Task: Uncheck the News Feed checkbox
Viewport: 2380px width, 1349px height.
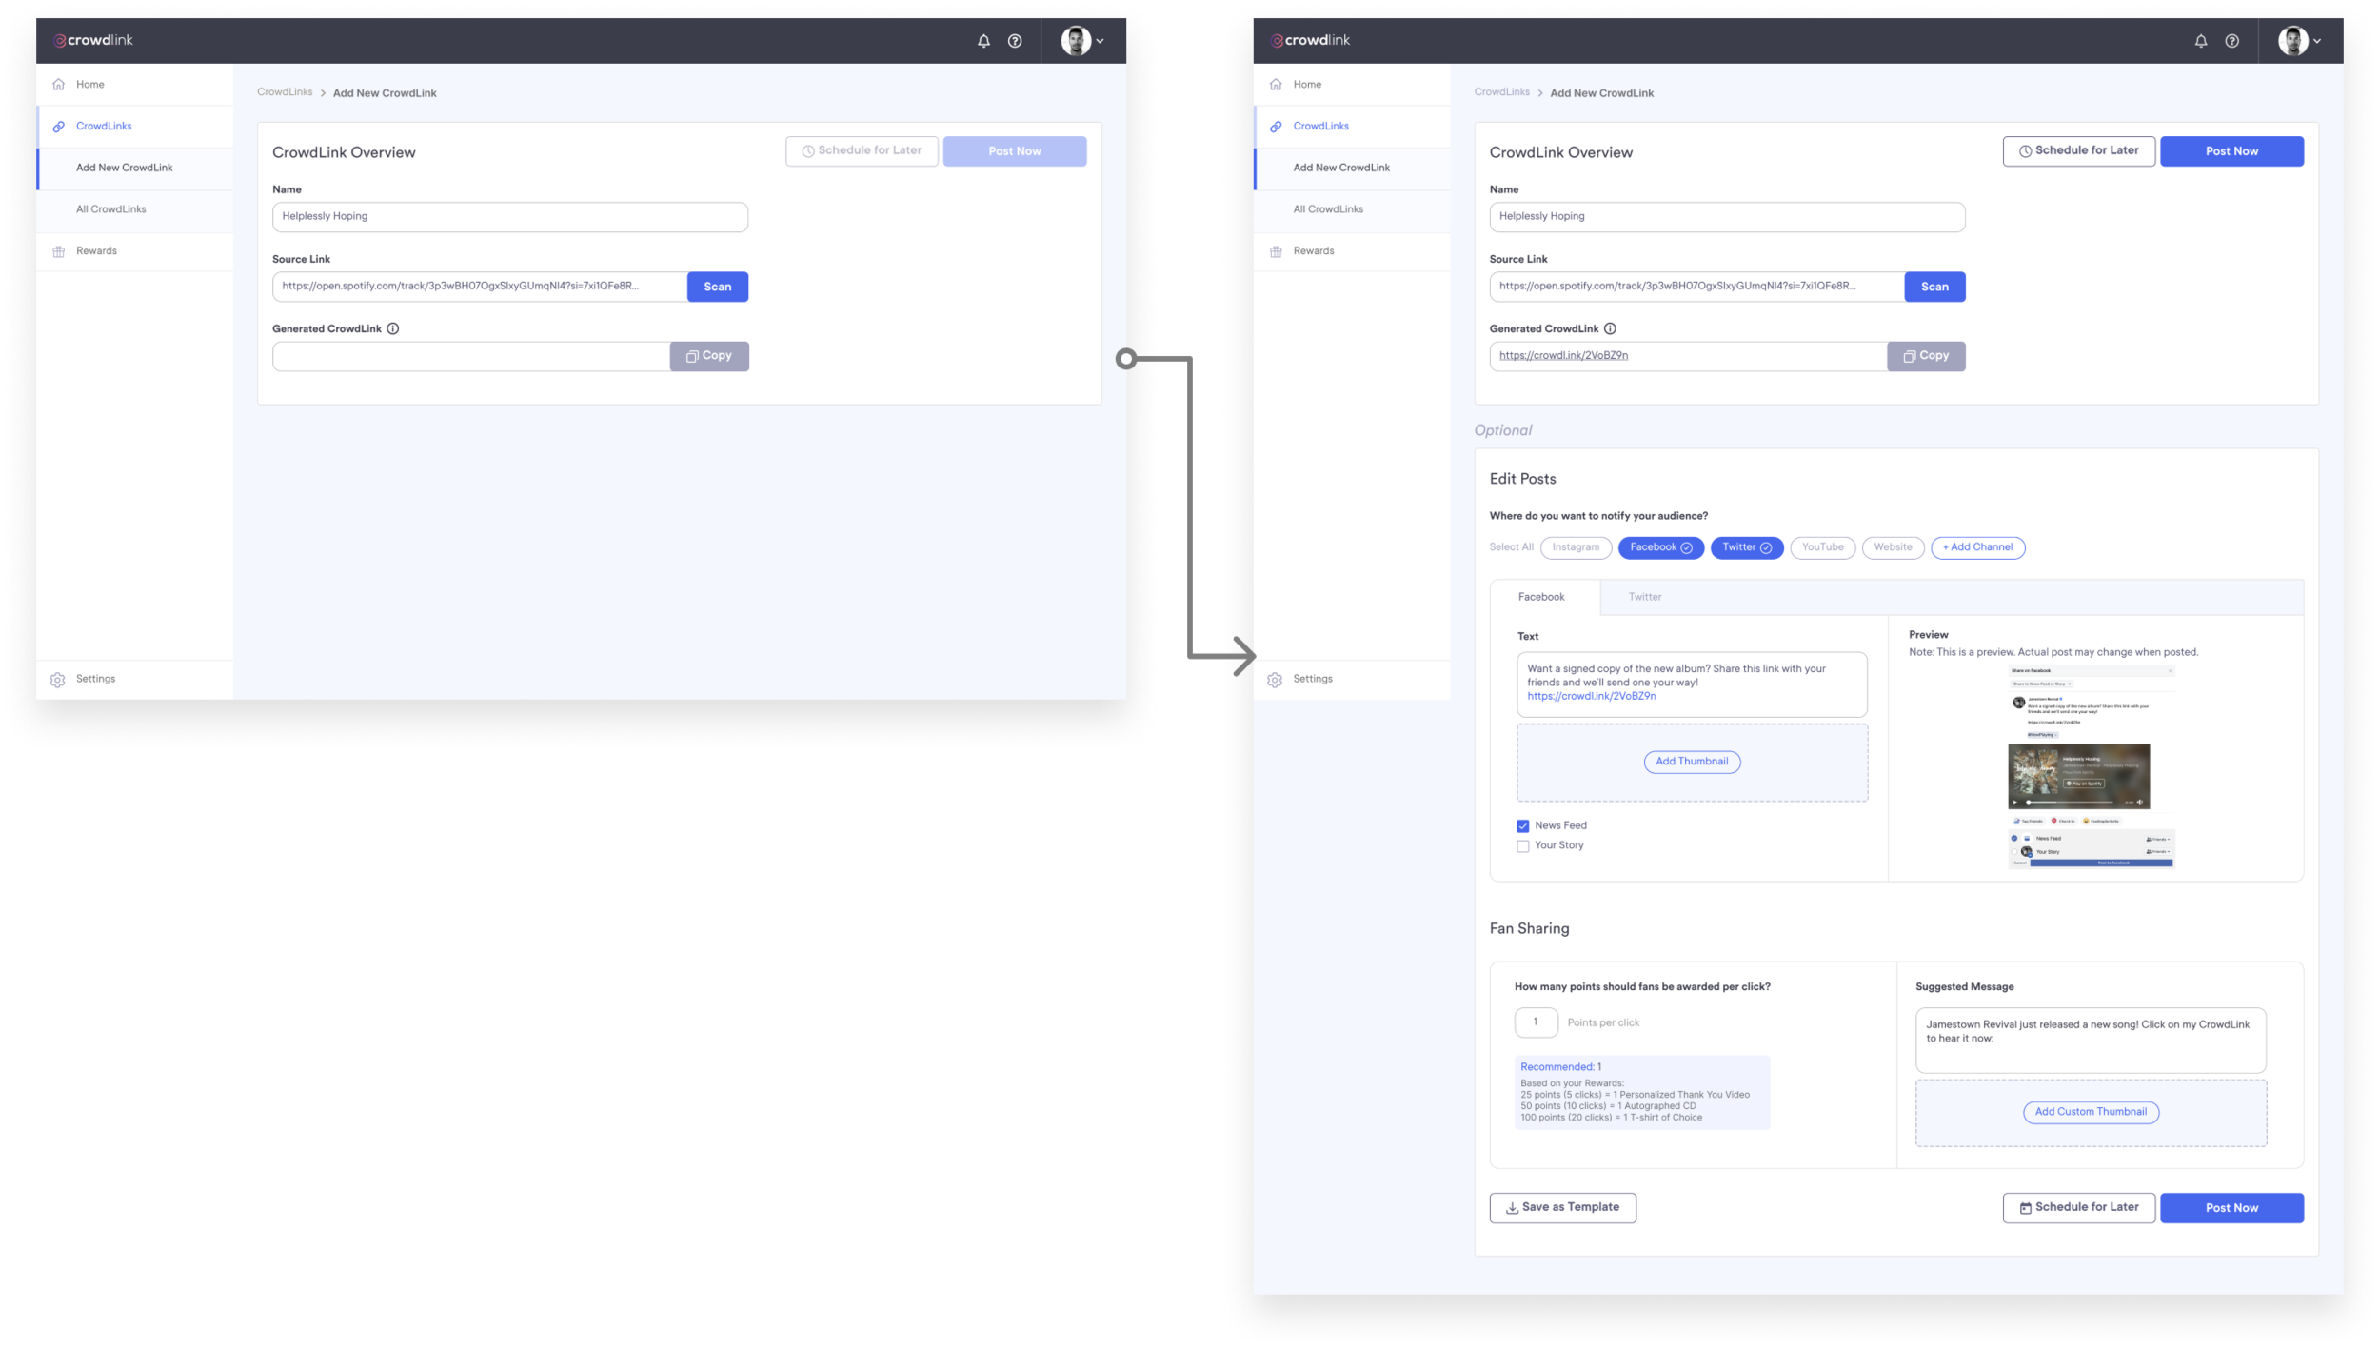Action: click(x=1522, y=826)
